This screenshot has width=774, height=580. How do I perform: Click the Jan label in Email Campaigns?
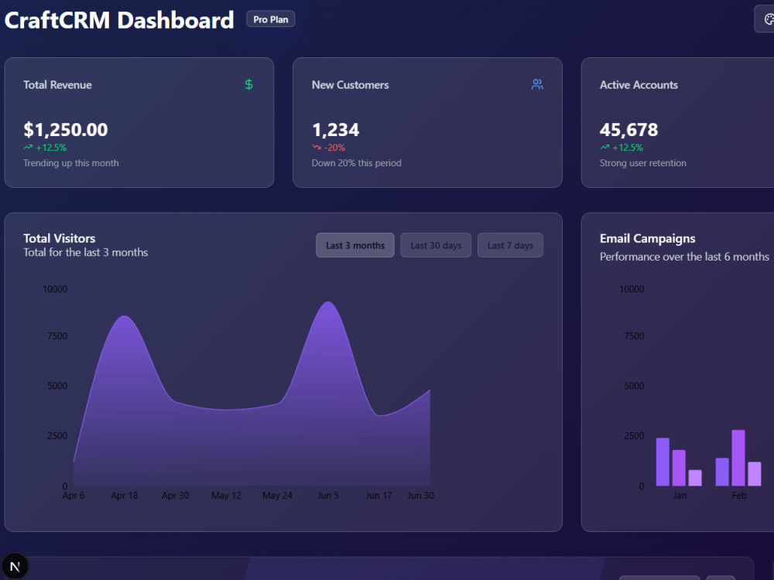(x=680, y=495)
